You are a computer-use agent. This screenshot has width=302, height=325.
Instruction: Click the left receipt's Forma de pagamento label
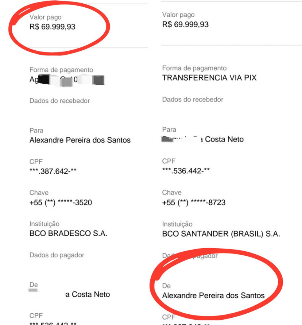(61, 70)
